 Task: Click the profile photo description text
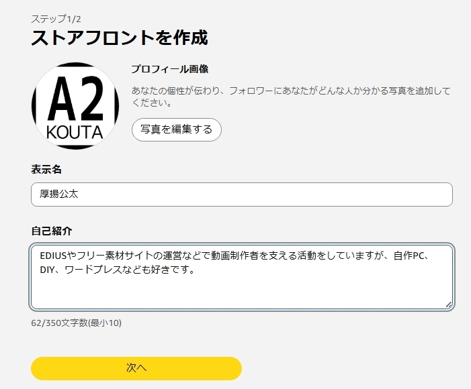tap(291, 97)
